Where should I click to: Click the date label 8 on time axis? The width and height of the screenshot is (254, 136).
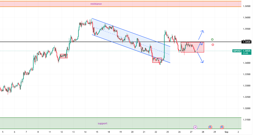point(38,132)
